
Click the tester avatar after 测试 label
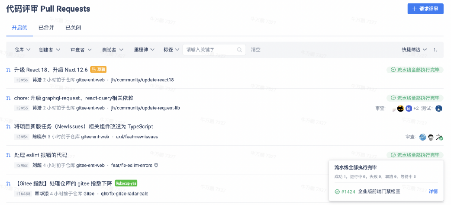pyautogui.click(x=438, y=109)
